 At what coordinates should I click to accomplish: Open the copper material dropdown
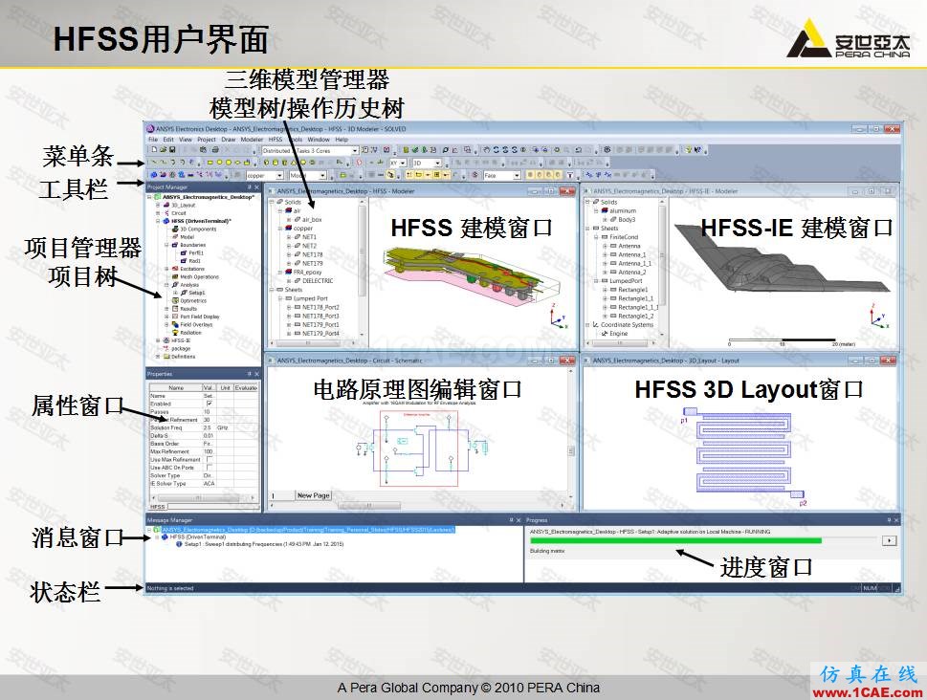279,176
